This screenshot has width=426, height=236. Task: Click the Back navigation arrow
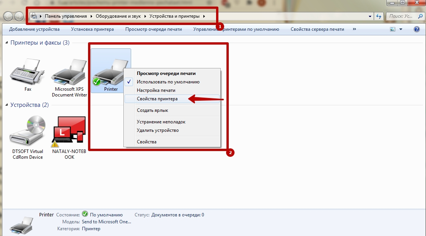tap(8, 17)
